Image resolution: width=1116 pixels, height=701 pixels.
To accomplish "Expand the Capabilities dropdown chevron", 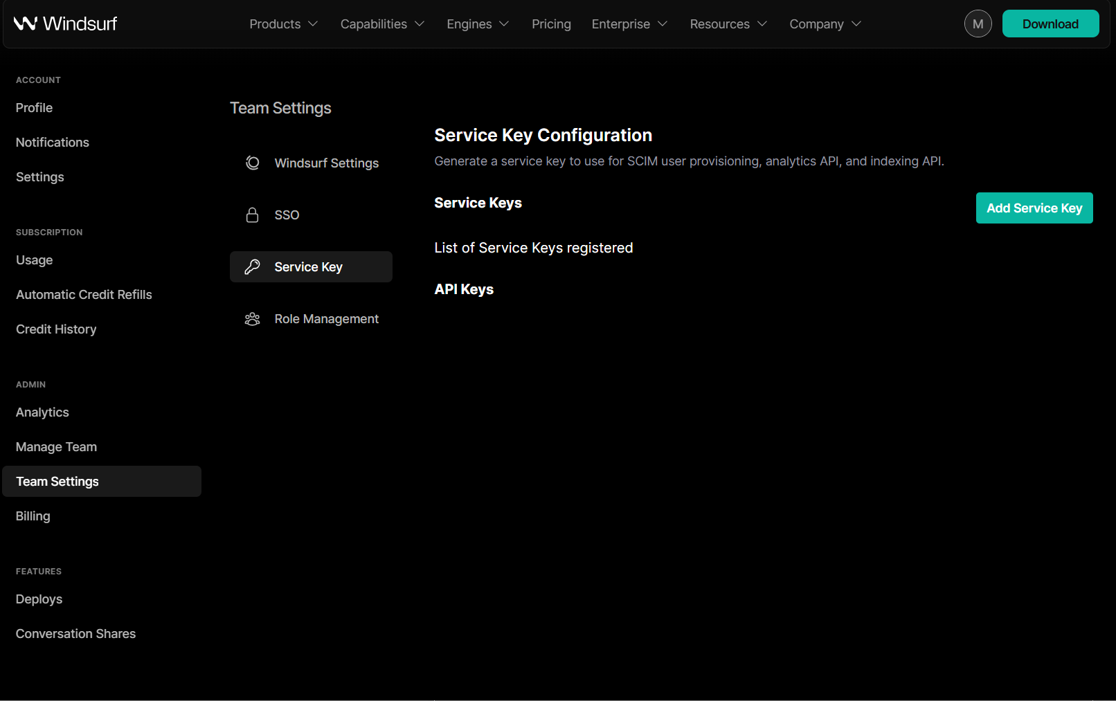I will pos(420,24).
